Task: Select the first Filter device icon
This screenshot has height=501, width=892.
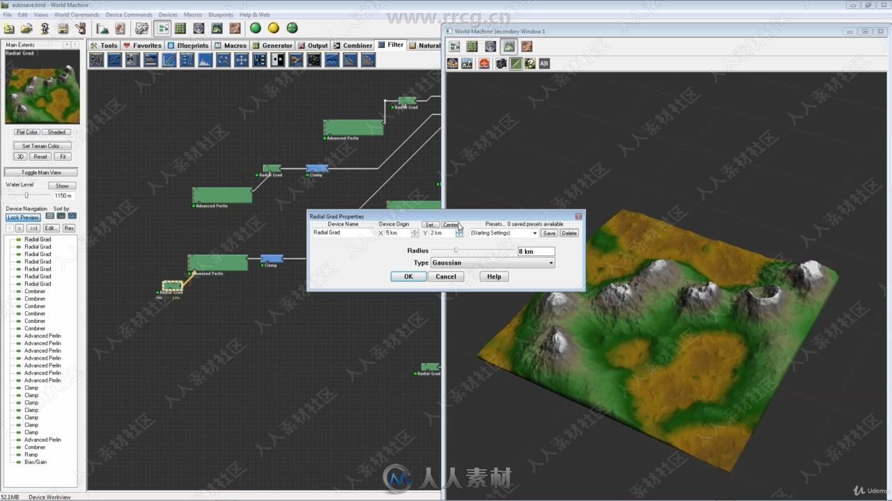Action: pyautogui.click(x=96, y=61)
